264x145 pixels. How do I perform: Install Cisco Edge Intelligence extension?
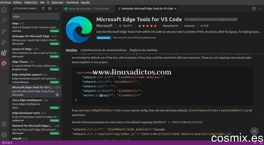click(x=54, y=108)
